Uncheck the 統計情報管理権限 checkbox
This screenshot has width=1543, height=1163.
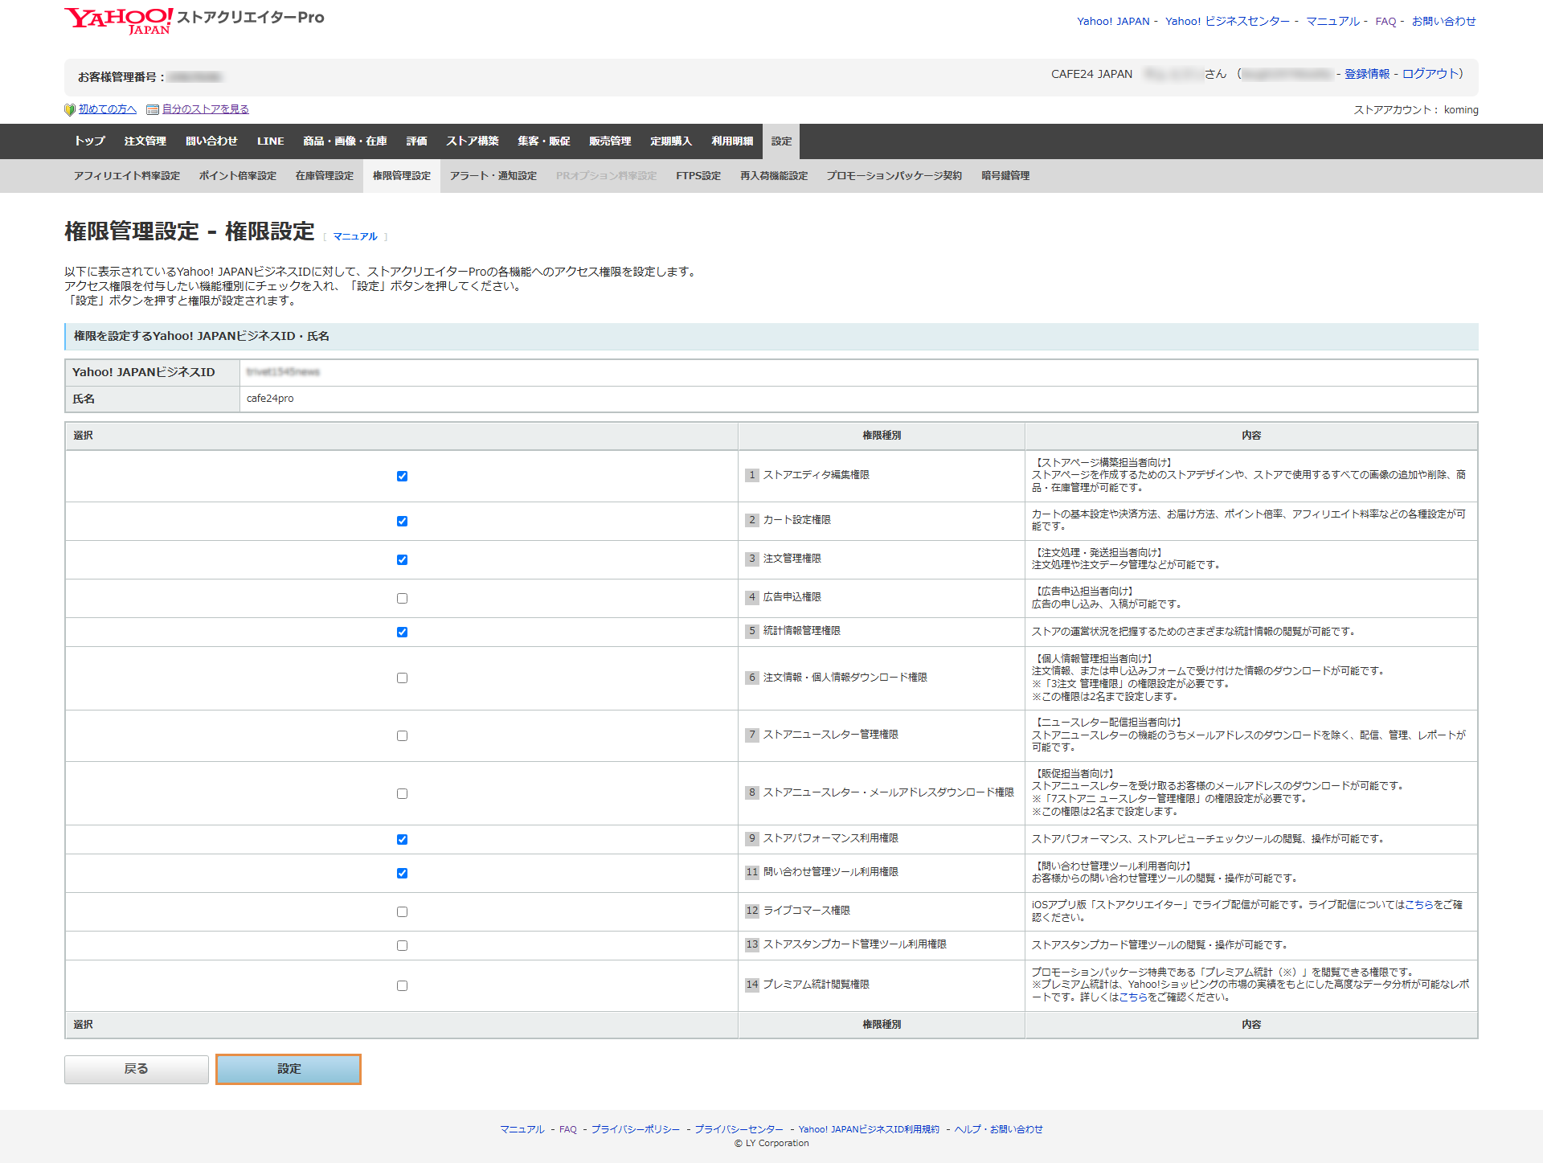[402, 632]
